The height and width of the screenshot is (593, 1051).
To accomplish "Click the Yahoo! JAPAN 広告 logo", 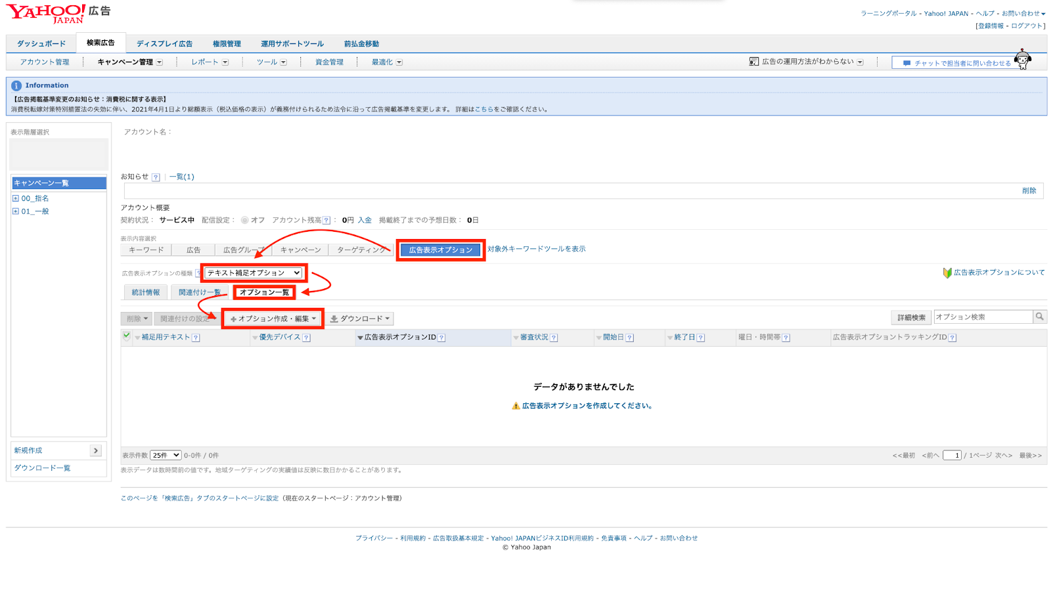I will (x=58, y=13).
